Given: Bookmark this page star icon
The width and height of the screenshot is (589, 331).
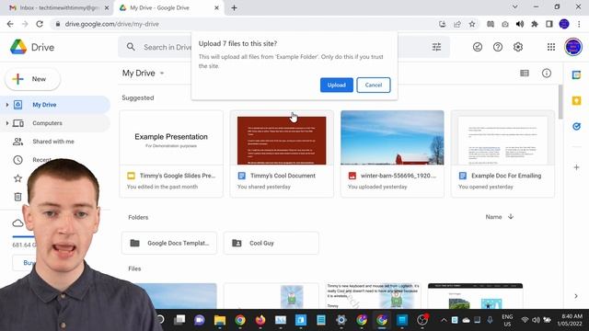Looking at the screenshot, I should pos(472,24).
